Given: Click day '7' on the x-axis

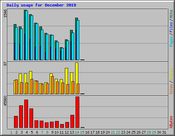Looking at the screenshot, I should coord(42,132).
